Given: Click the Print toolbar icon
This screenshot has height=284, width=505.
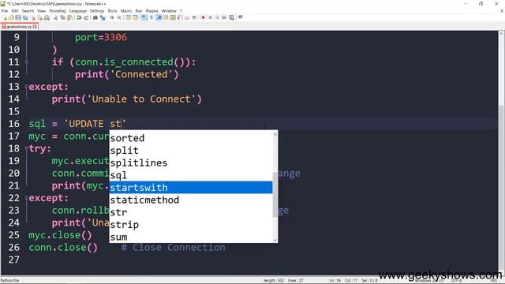Looking at the screenshot, I should 47,17.
